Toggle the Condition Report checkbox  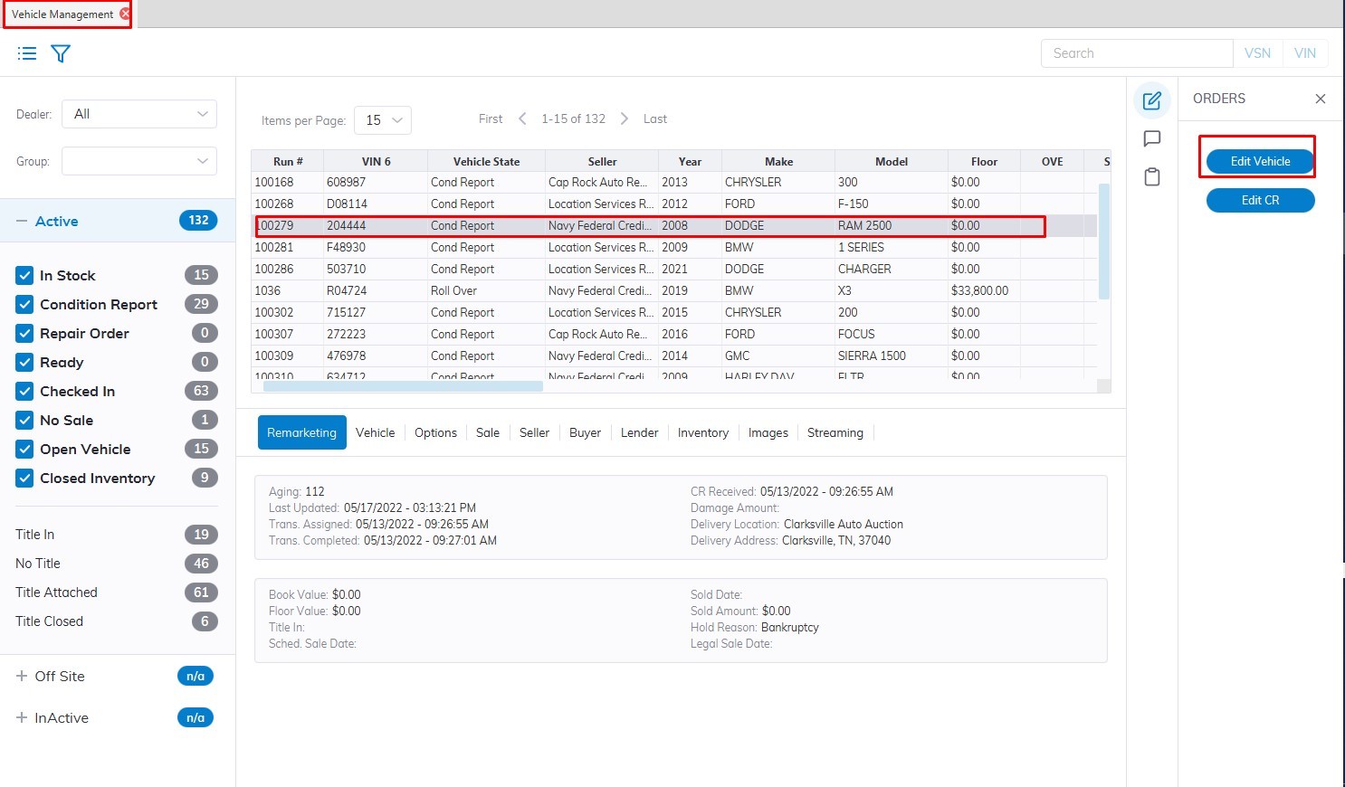click(x=24, y=304)
